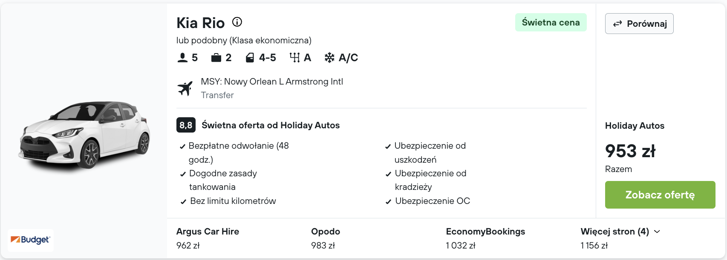The width and height of the screenshot is (727, 260).
Task: Select the Argus Car Hire 962 zł offer
Action: (x=208, y=238)
